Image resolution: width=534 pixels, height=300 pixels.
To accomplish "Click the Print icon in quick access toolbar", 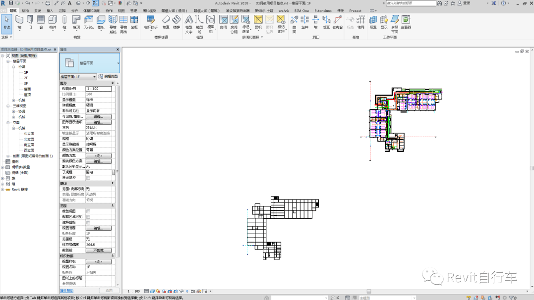I will tap(48, 3).
